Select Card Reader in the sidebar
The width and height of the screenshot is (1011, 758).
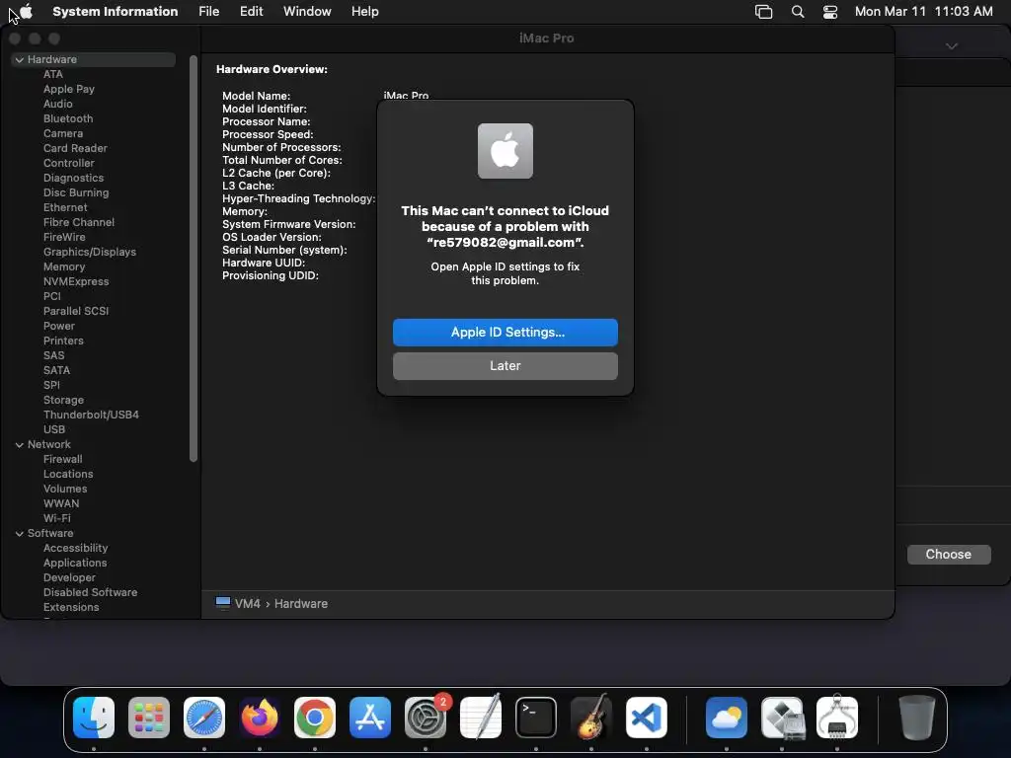click(75, 148)
